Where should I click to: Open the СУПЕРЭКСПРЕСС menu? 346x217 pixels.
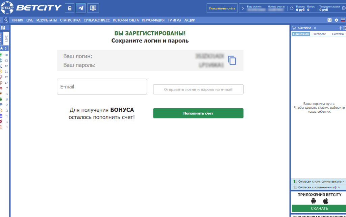97,20
